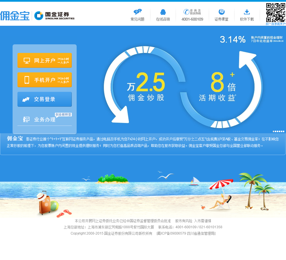This screenshot has height=260, width=286.
Task: Open the 业务办理 business handling link
Action: pos(45,120)
